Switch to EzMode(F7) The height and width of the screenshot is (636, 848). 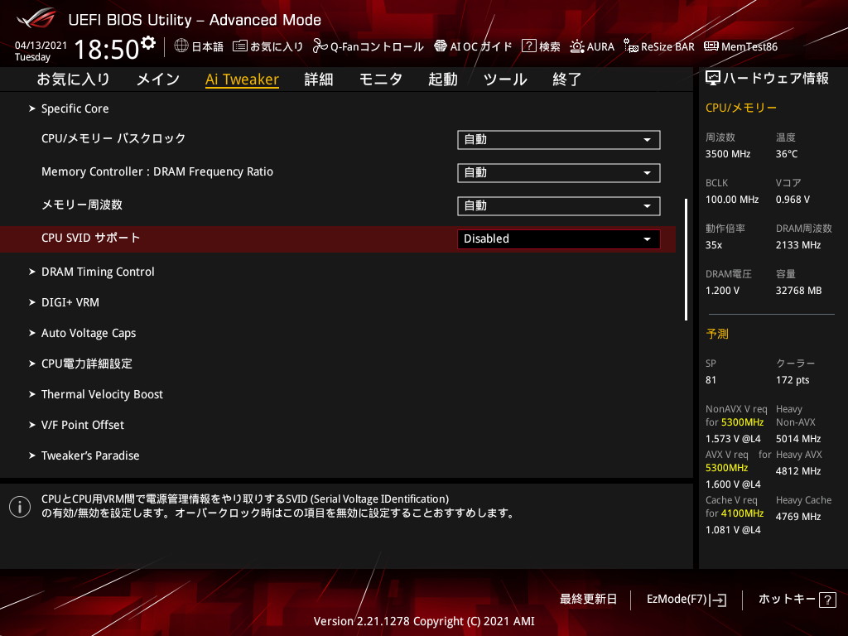pos(686,599)
